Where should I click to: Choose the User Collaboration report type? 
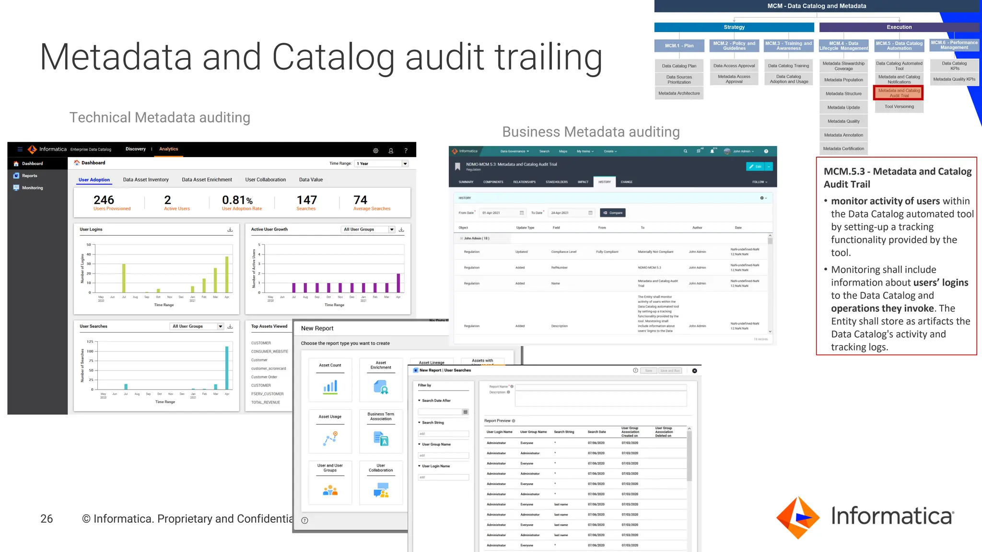click(381, 483)
